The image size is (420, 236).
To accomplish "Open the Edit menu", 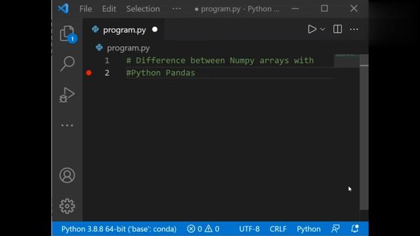I will click(x=109, y=9).
